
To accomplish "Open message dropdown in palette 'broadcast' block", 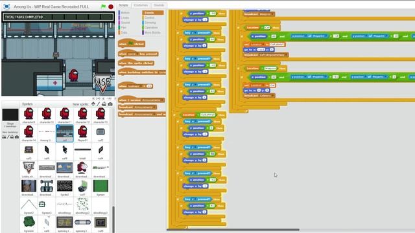I will 144,107.
